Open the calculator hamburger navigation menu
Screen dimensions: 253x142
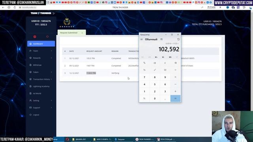tap(142, 39)
